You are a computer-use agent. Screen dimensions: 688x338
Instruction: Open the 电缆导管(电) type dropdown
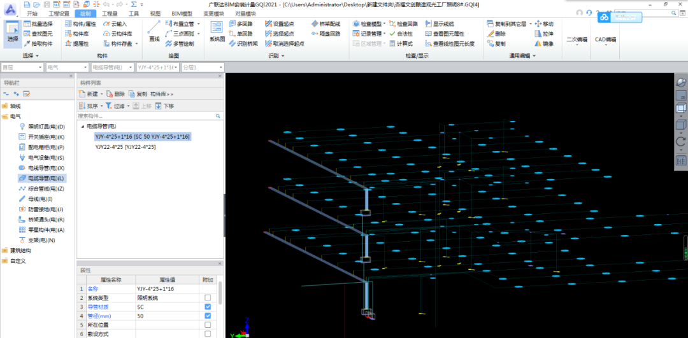coord(112,67)
